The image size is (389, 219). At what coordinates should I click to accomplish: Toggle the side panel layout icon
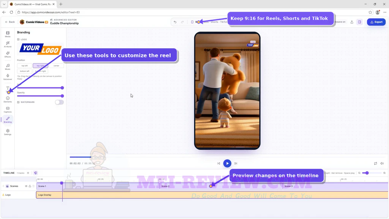pyautogui.click(x=359, y=22)
